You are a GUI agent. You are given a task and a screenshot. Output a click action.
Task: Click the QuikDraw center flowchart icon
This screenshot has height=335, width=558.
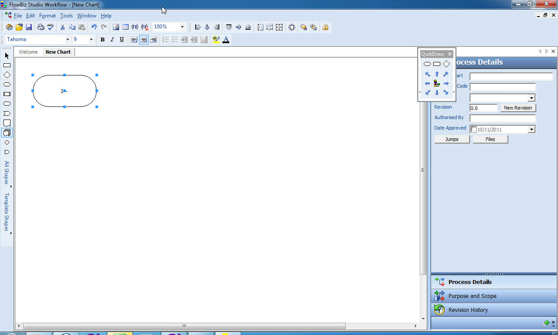[x=437, y=83]
